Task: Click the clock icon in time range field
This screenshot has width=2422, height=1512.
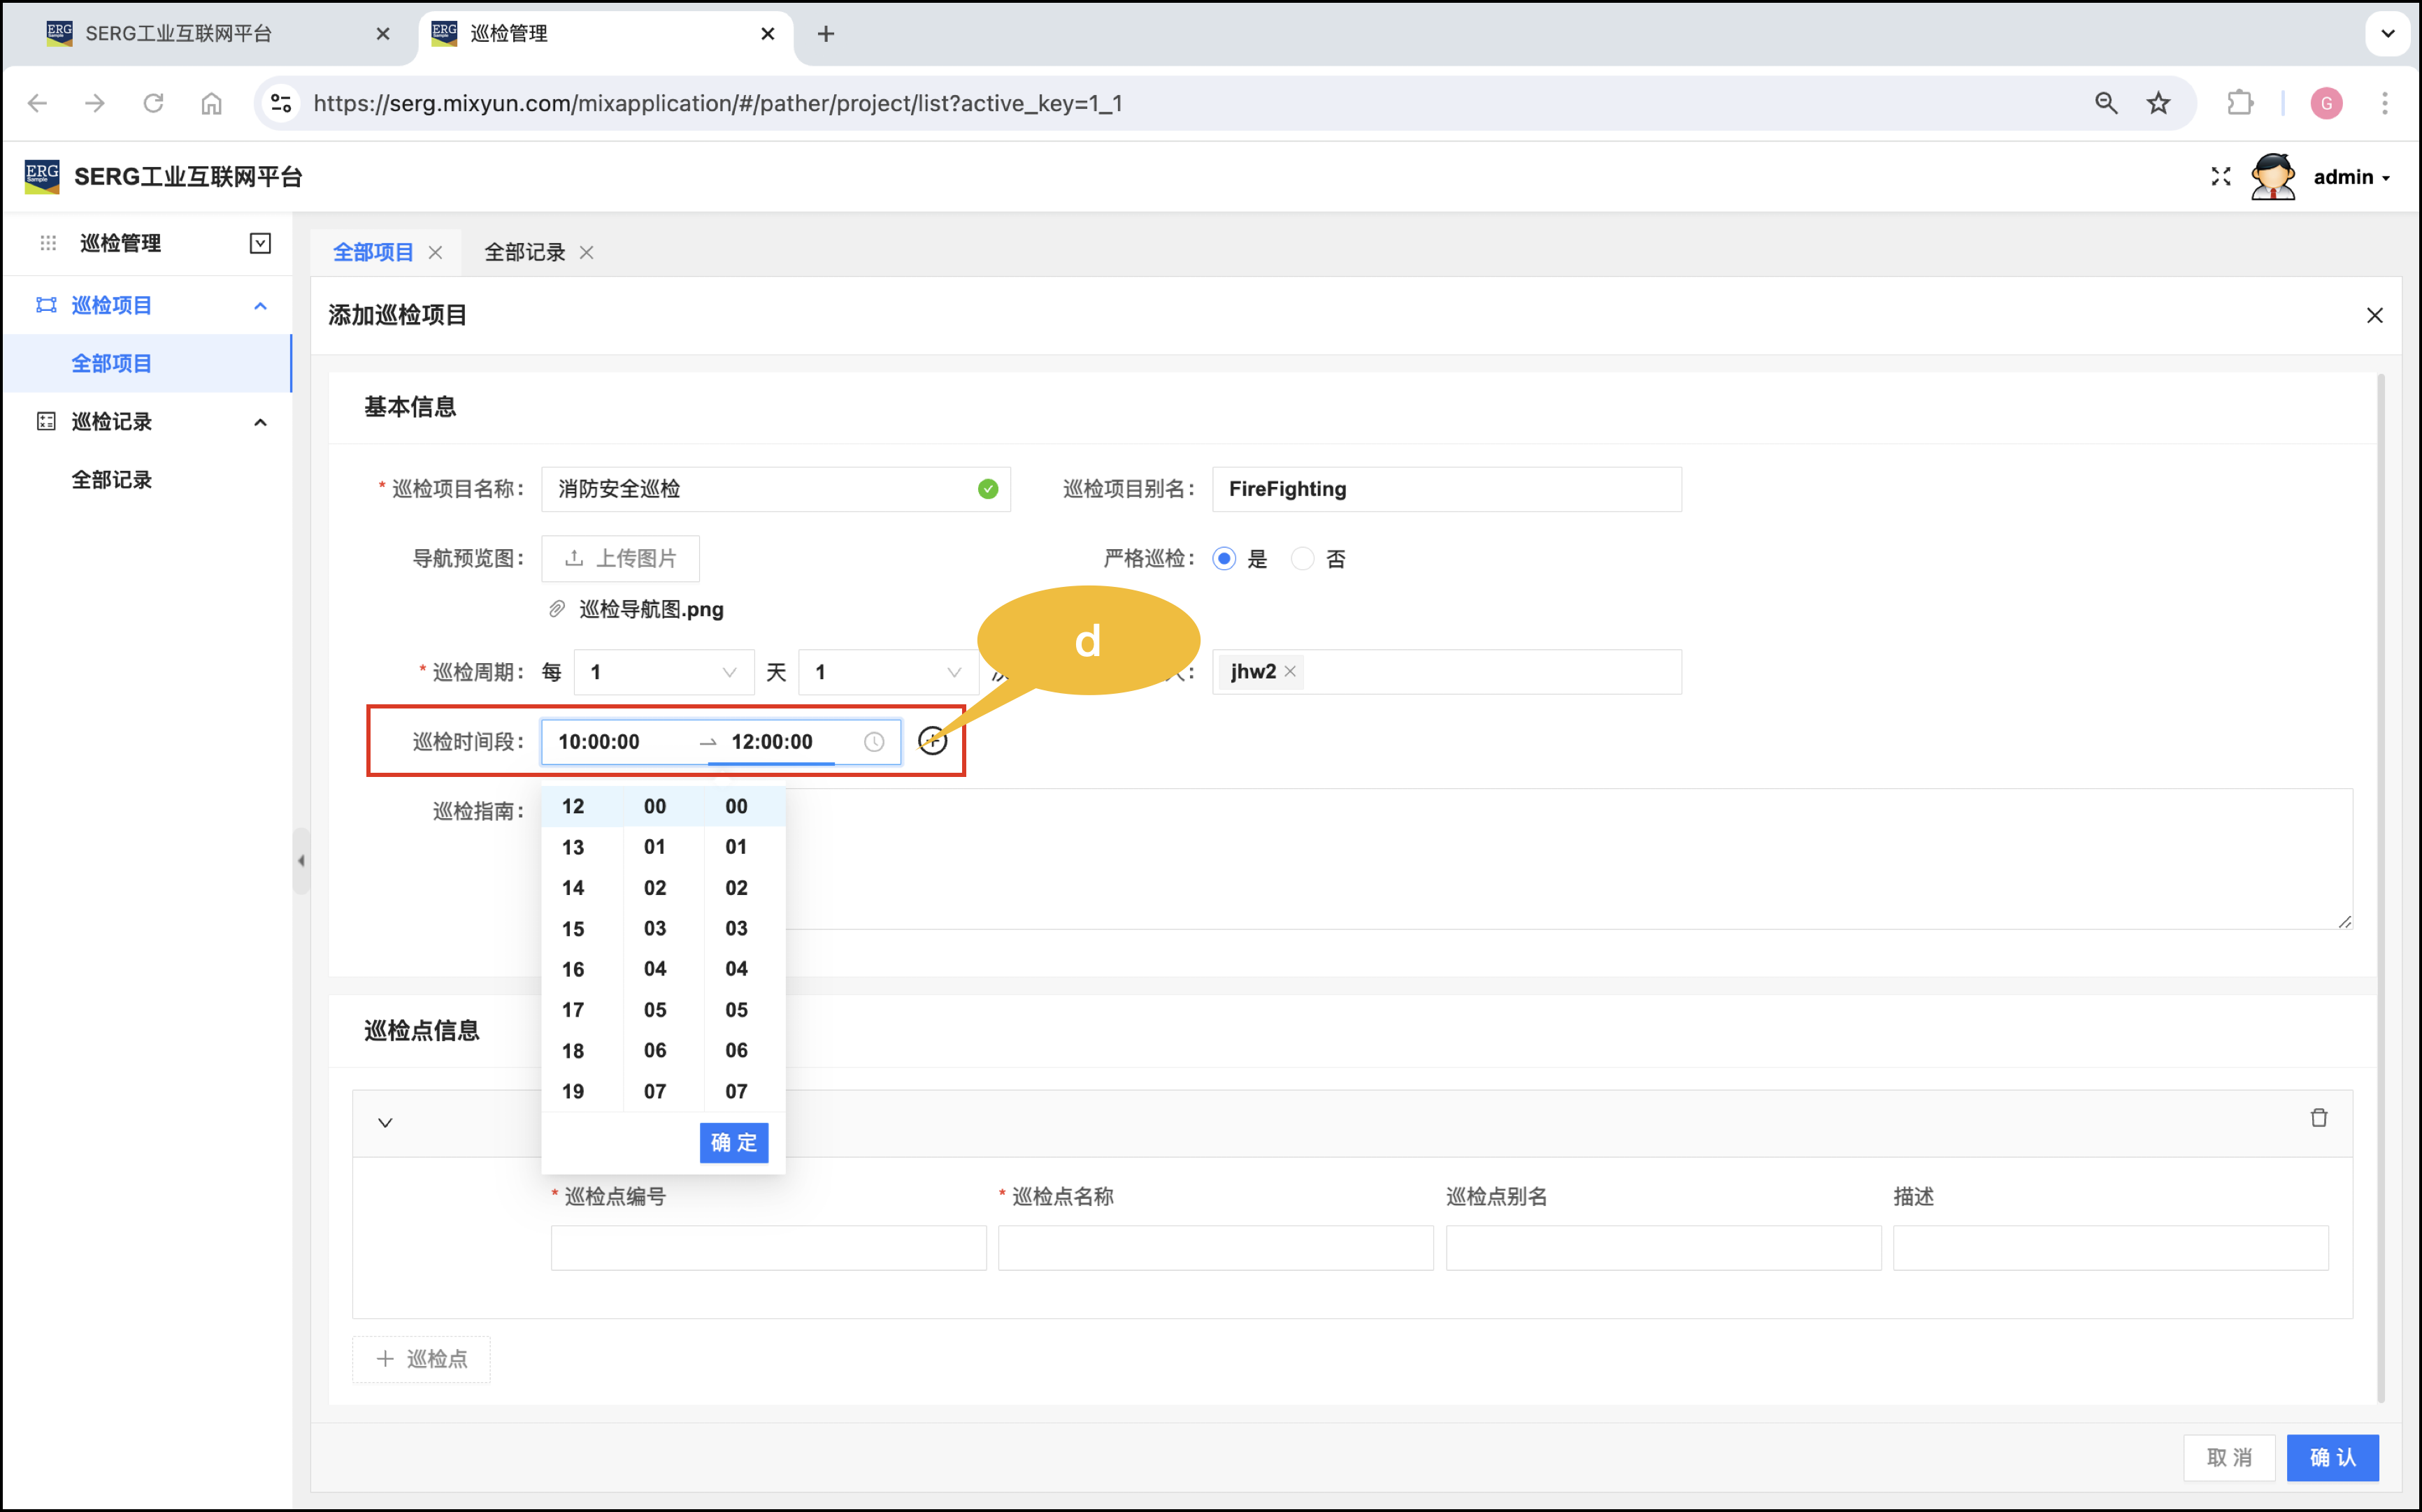Action: [873, 742]
